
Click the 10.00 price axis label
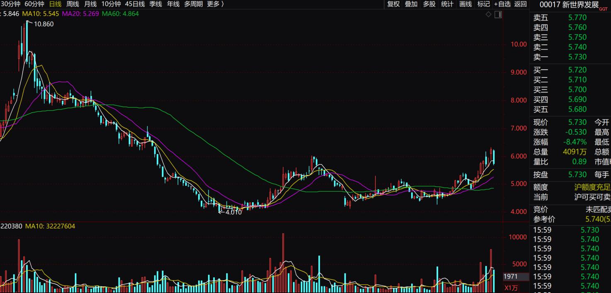click(x=520, y=44)
